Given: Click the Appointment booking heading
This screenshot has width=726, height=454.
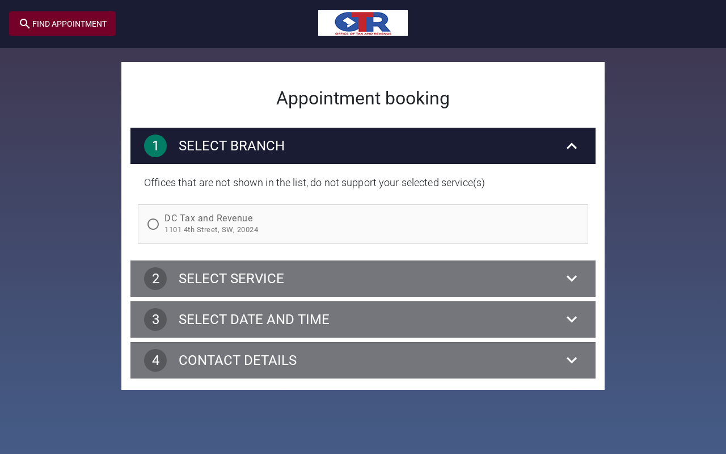Looking at the screenshot, I should coord(363,98).
